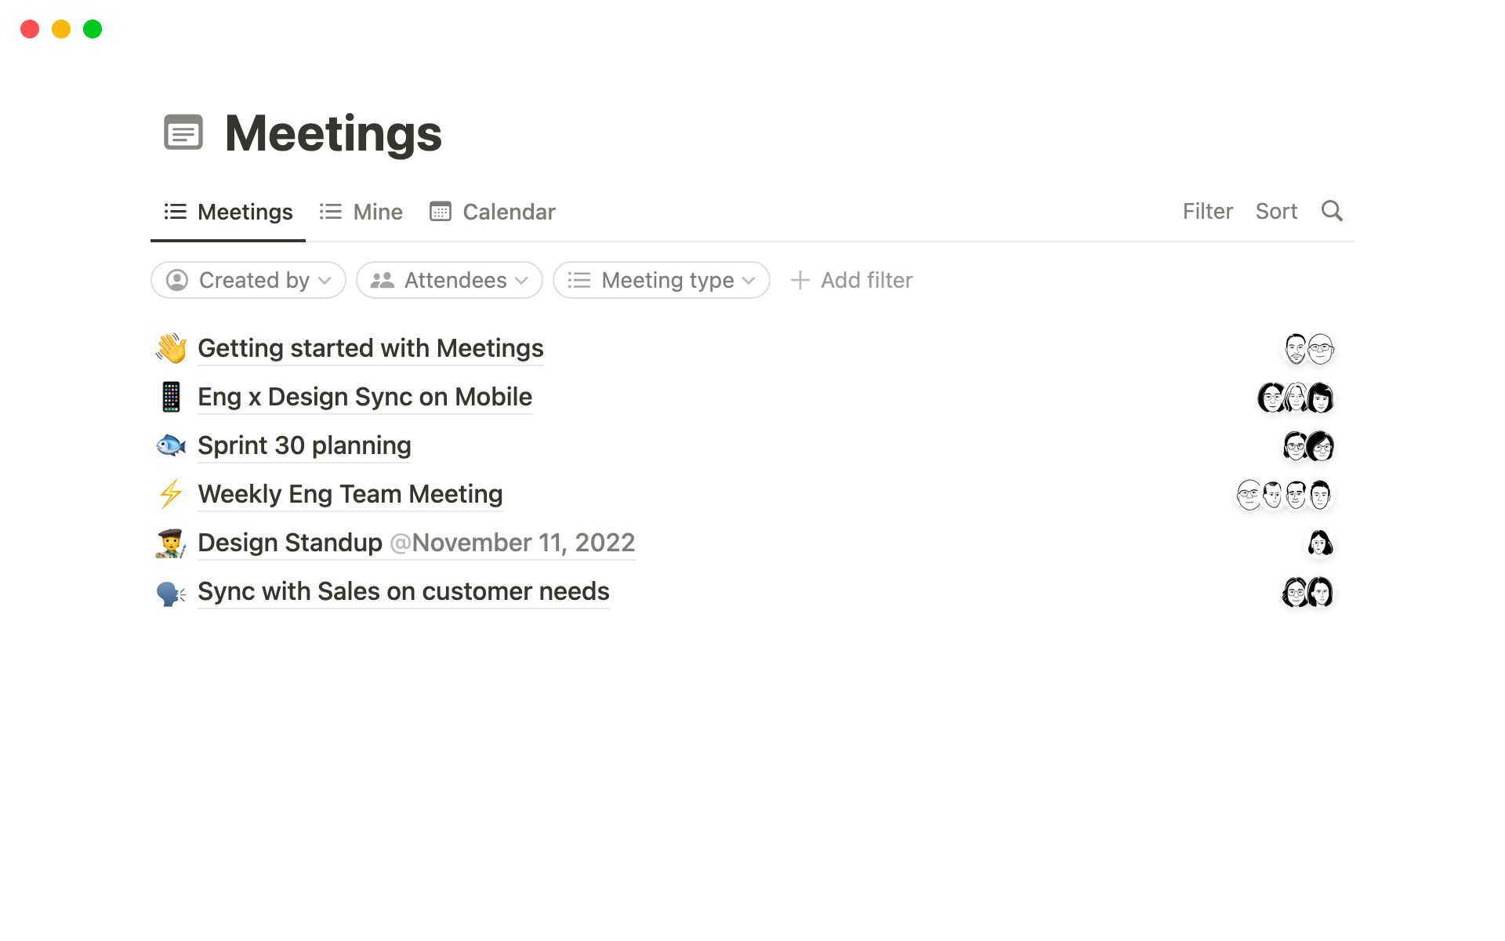Click the Meetings list view icon

coord(175,212)
